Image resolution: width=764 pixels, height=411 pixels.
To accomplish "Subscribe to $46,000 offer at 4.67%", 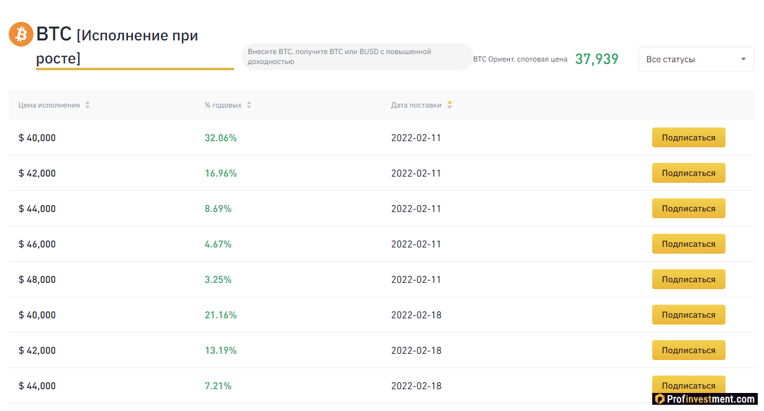I will (x=688, y=244).
